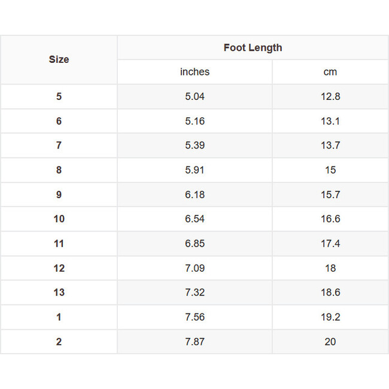
Task: Select size 6 row label
Action: point(59,121)
